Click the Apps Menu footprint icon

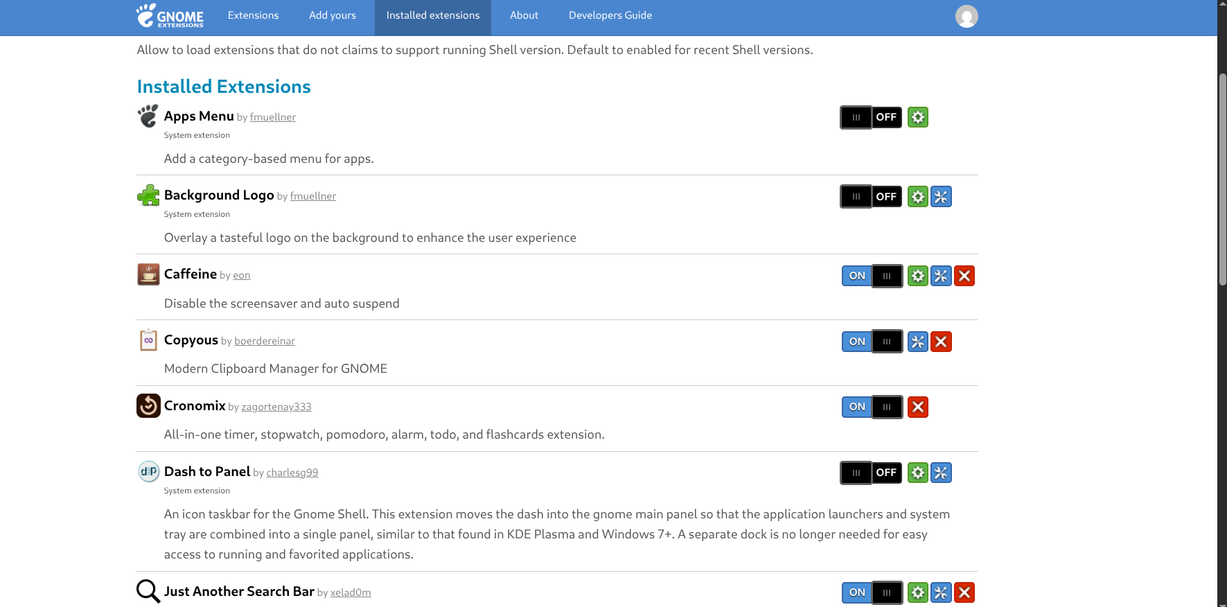tap(148, 116)
